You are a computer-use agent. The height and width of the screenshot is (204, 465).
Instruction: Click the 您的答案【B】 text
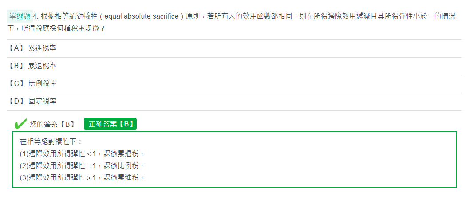[52, 124]
